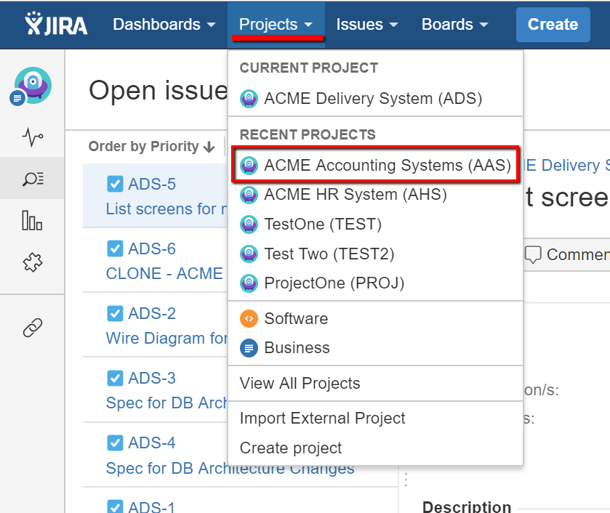The height and width of the screenshot is (513, 610).
Task: Choose Create project in the menu
Action: click(x=375, y=448)
